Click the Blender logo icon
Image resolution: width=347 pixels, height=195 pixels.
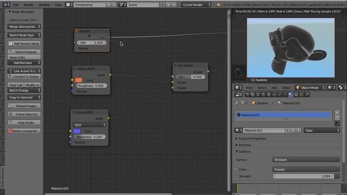click(x=219, y=5)
